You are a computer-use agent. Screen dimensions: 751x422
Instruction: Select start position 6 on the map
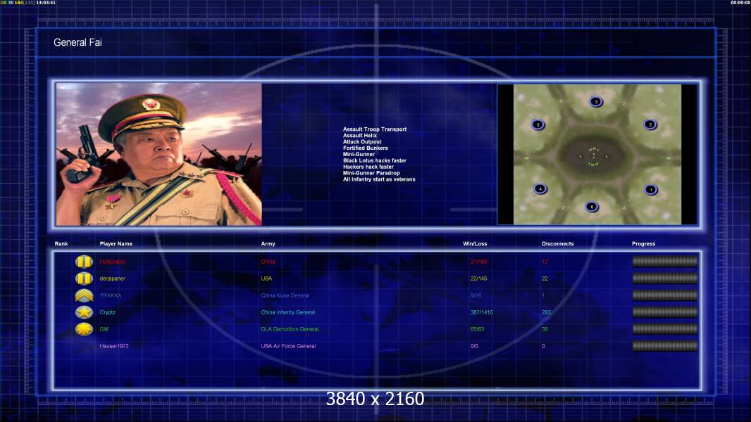(592, 207)
